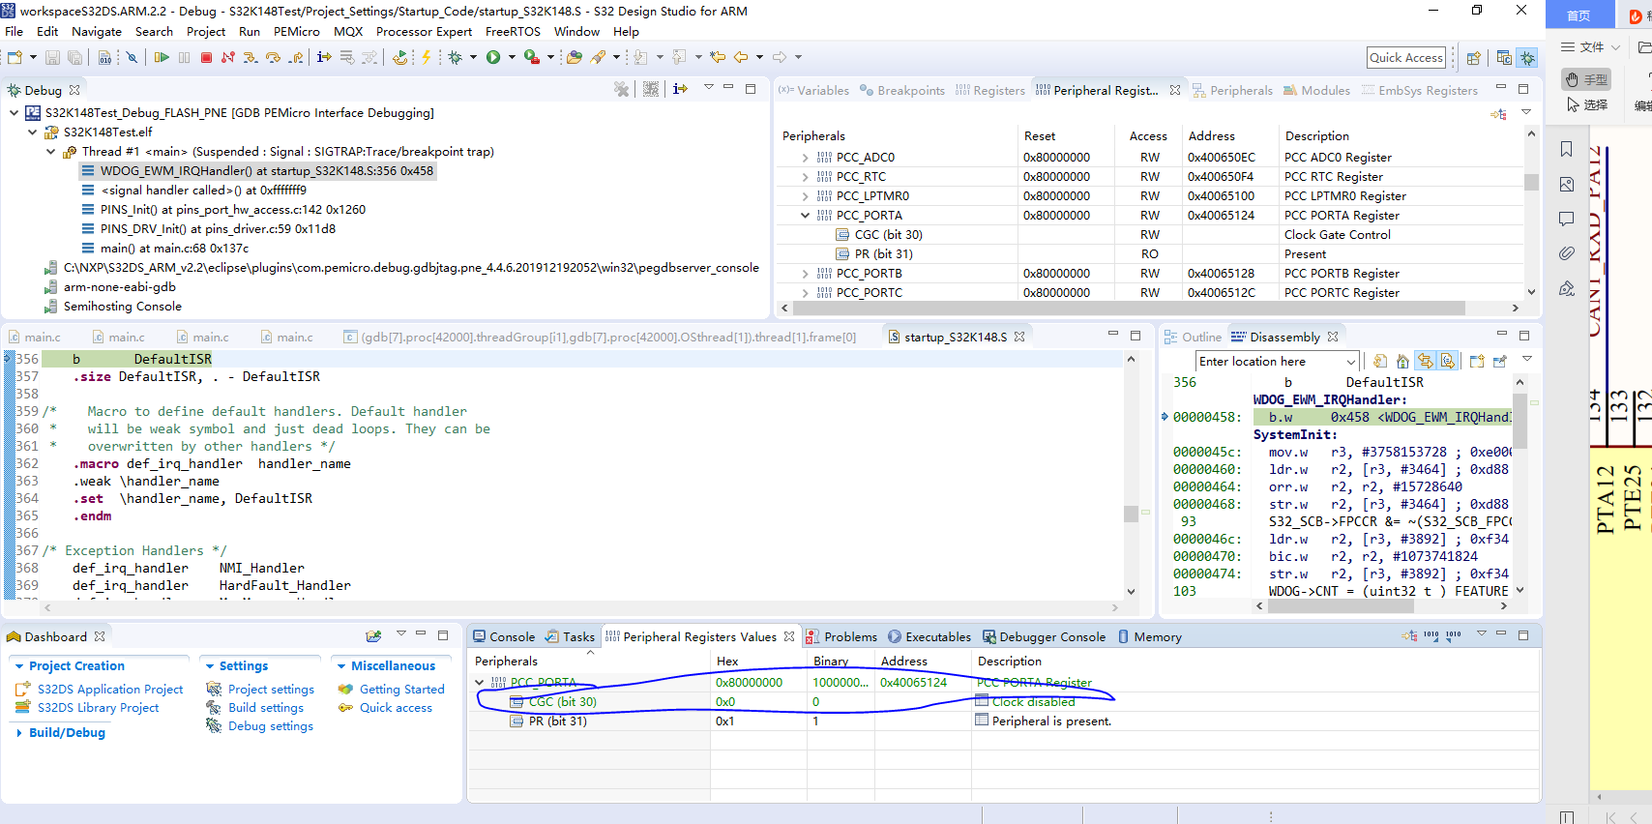Click the Suspend icon in the toolbar
1652x824 pixels.
point(184,58)
